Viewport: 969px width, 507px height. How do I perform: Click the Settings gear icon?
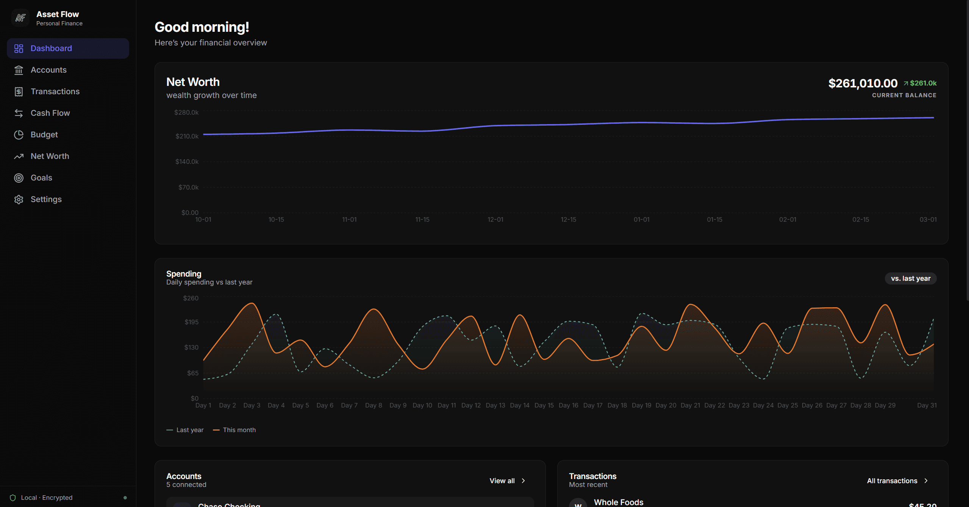pyautogui.click(x=19, y=199)
